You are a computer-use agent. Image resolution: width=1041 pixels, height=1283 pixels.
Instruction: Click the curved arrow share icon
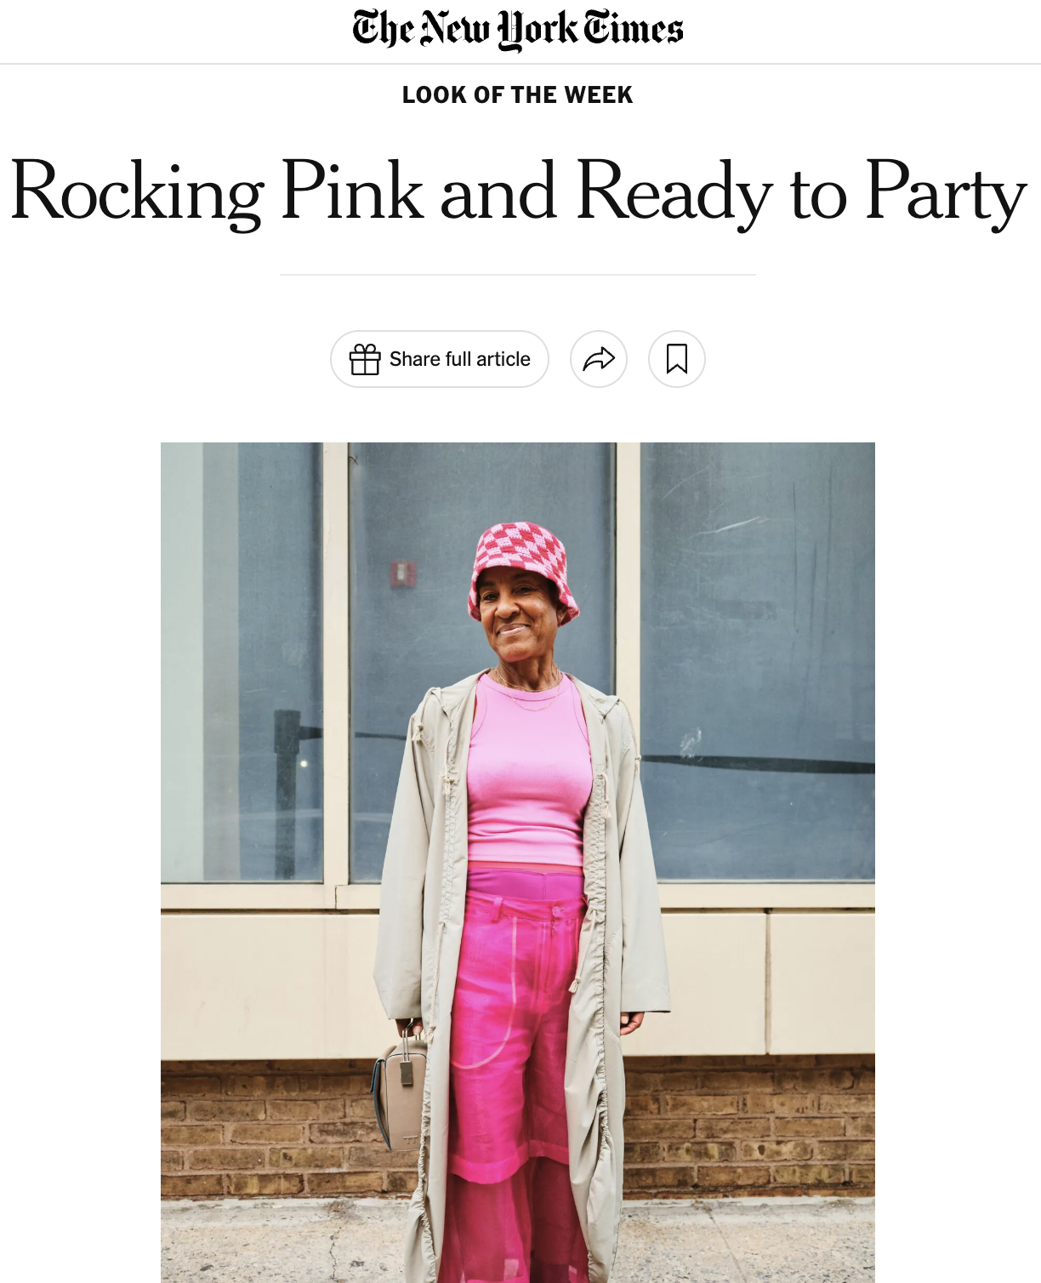[599, 359]
